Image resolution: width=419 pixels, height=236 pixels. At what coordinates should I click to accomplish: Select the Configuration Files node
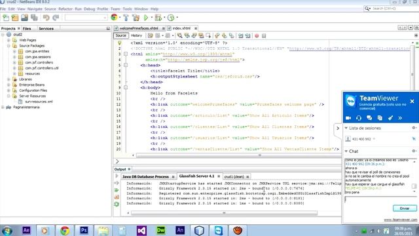(33, 90)
